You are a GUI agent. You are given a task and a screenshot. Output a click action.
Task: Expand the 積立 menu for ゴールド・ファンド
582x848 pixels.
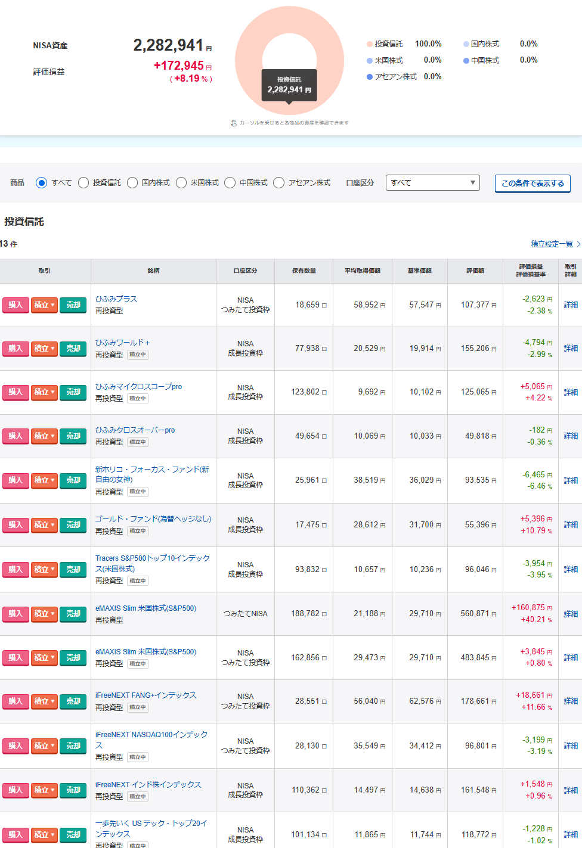[x=44, y=525]
